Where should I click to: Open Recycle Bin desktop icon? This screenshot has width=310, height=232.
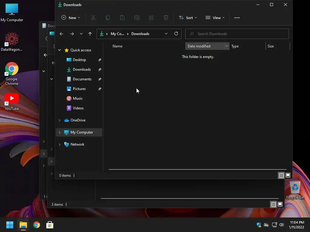tap(295, 191)
